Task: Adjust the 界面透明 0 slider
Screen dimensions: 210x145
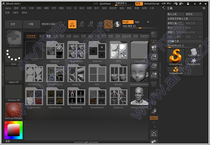Action: [125, 4]
